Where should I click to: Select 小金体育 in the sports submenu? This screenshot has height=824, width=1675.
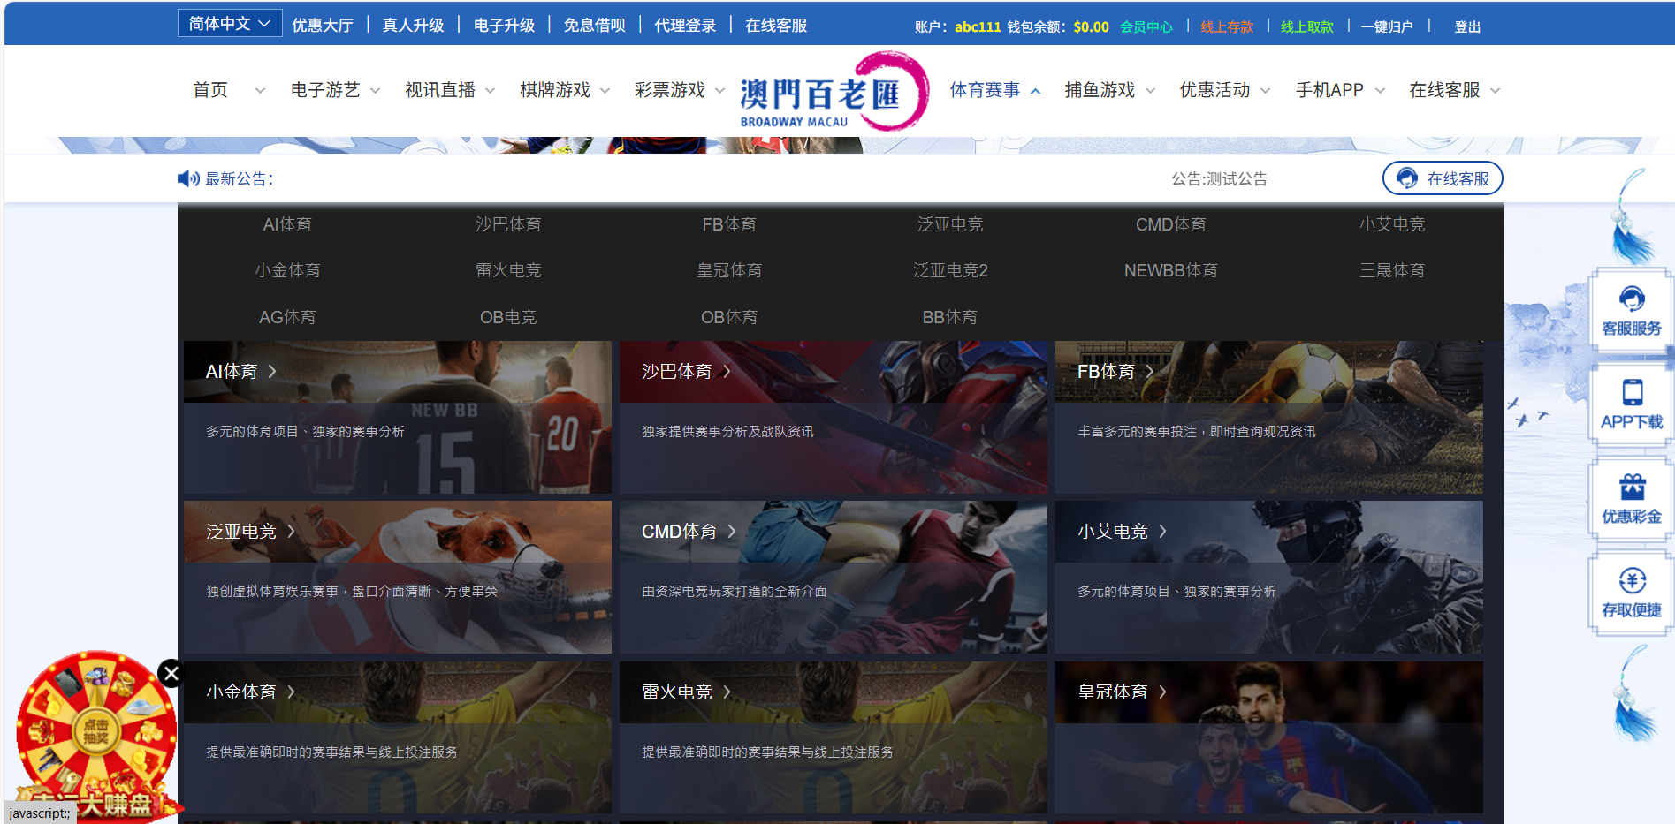[x=287, y=270]
